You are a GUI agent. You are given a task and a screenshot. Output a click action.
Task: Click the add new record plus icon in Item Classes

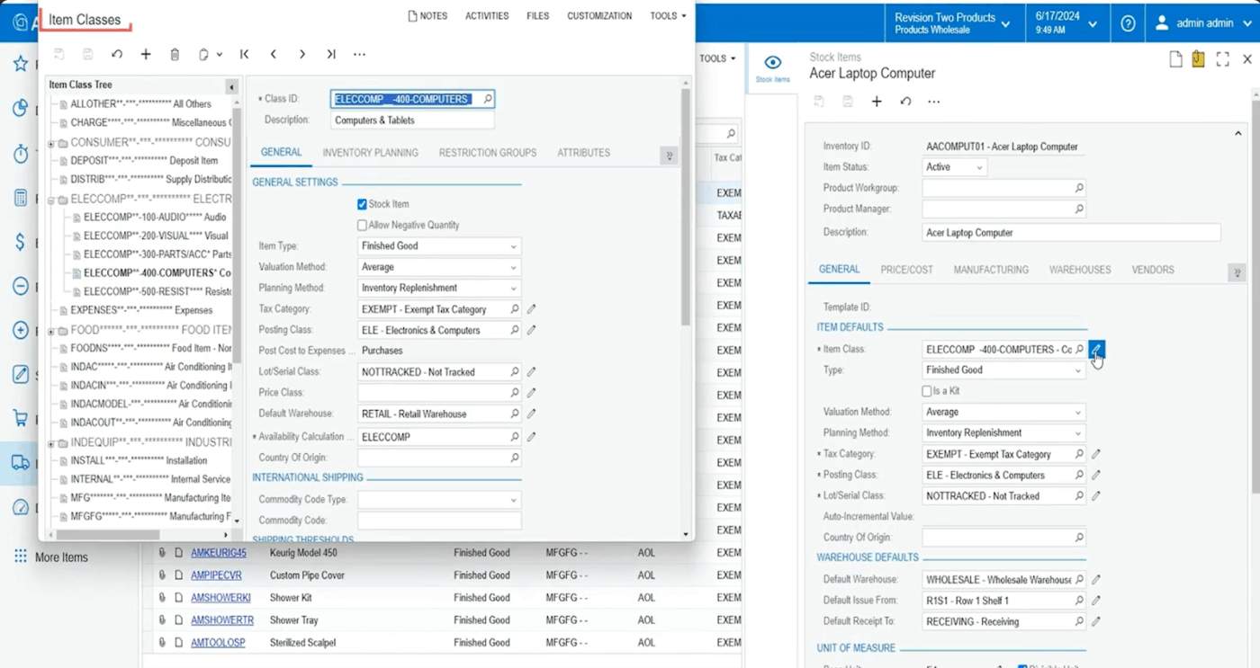coord(146,55)
